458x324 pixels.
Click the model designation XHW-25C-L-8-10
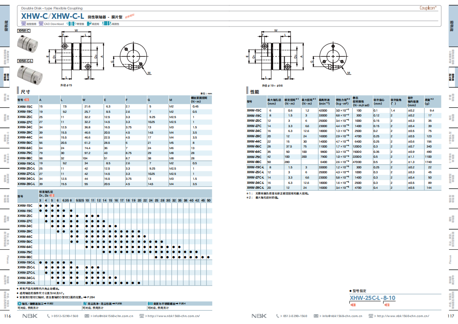(372, 298)
